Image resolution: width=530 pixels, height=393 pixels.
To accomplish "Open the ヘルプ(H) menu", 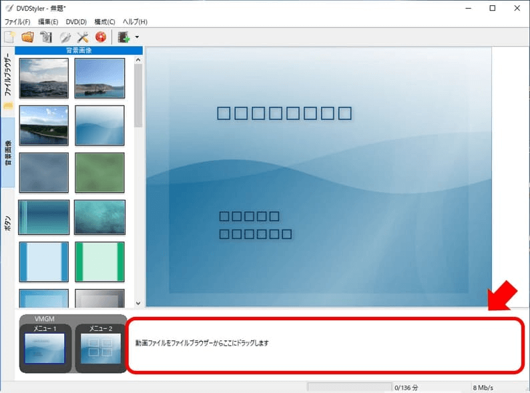I will 135,22.
